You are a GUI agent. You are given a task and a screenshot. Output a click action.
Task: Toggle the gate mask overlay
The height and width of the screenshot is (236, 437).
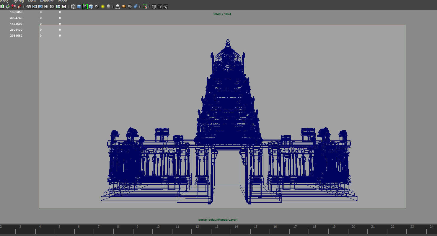[x=46, y=6]
